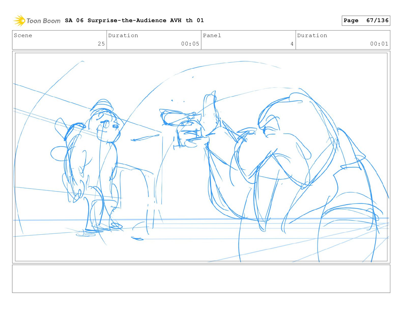Viewport: 403px width, 311px height.
Task: Select panel number 4
Action: (x=292, y=44)
